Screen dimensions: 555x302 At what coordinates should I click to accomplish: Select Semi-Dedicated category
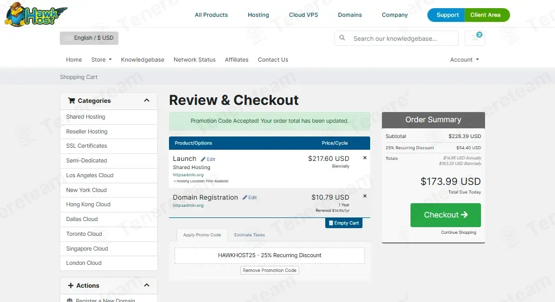(x=109, y=161)
